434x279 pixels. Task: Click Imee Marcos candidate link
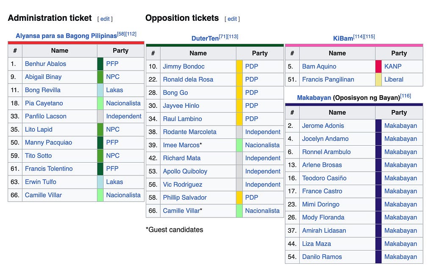(x=181, y=145)
